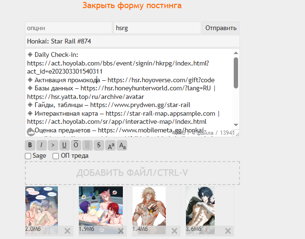The width and height of the screenshot is (305, 239).
Task: Remove the 2.0Мб attached image
Action: [x=67, y=231]
